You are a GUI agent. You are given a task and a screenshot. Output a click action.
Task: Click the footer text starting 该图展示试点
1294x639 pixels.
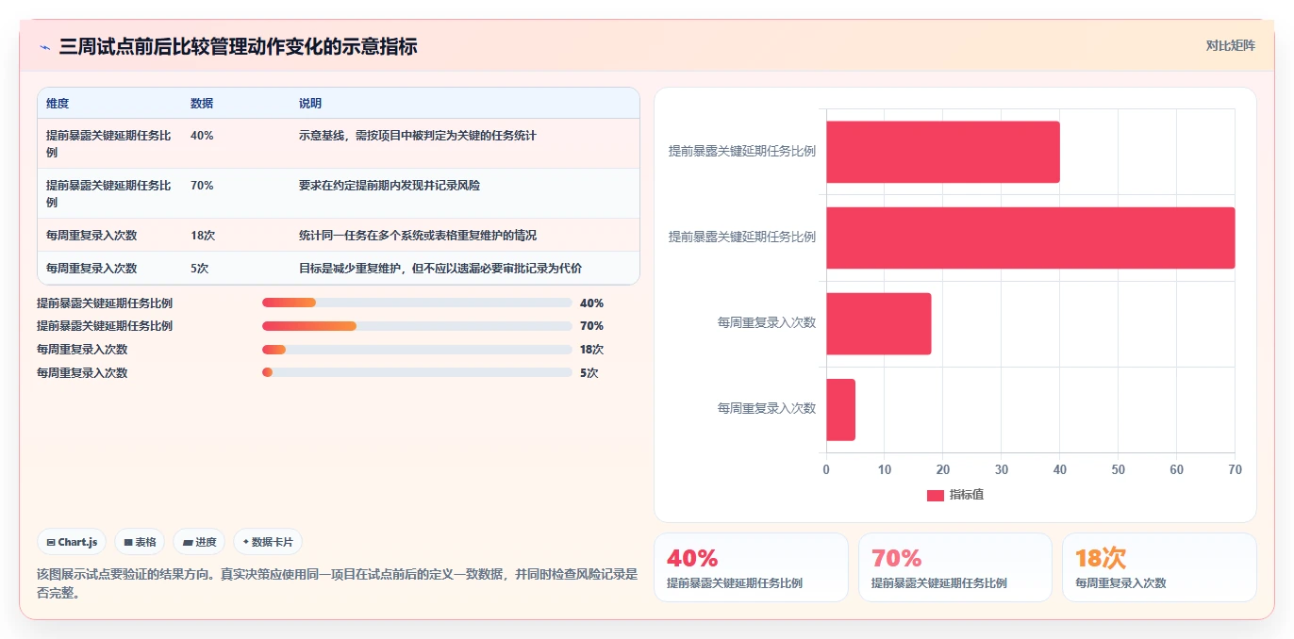[x=338, y=583]
